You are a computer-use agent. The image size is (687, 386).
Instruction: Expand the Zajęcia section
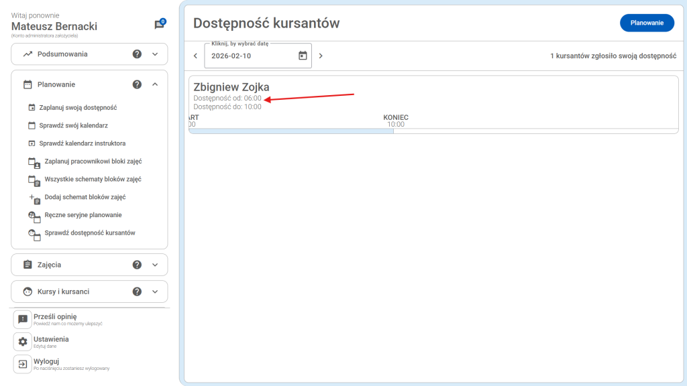[x=155, y=265]
